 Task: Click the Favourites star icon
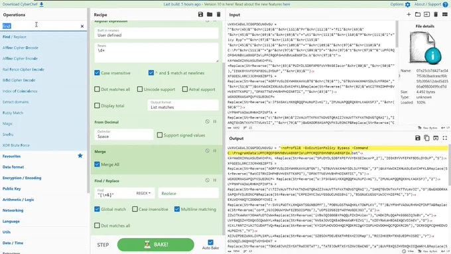click(80, 156)
